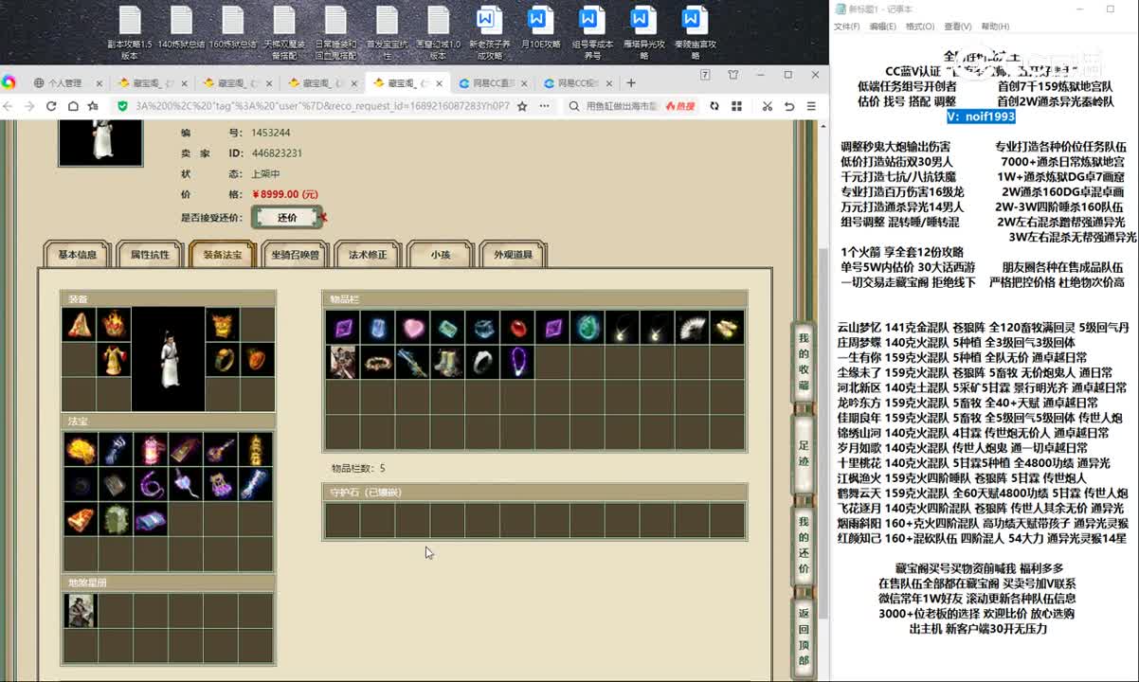Click the orange pouch equipment slot

(257, 359)
